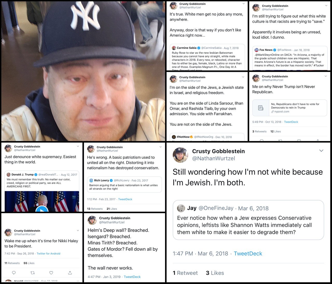The width and height of the screenshot is (332, 284).
Task: View 13 Retweets on the Rich Lowry reply
Action: 95,209
